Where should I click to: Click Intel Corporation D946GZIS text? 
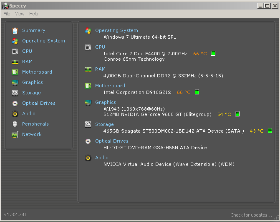coord(137,92)
